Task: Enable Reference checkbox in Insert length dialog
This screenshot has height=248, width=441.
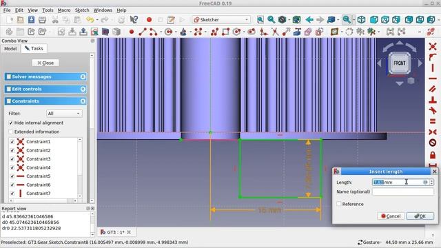Action: tap(339, 204)
